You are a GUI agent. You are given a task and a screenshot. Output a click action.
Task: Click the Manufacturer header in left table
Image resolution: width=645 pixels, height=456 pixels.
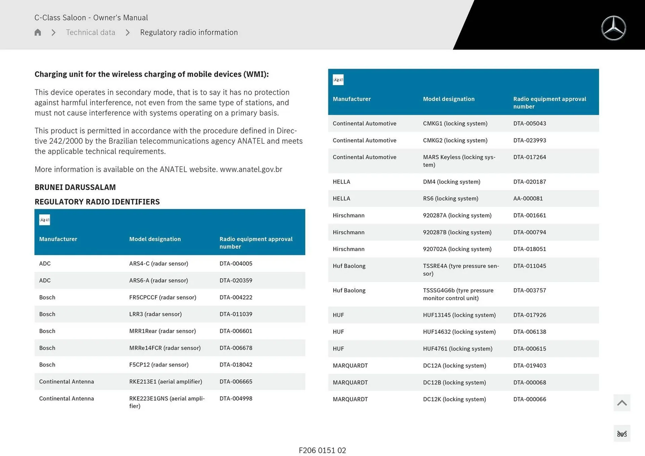[58, 239]
